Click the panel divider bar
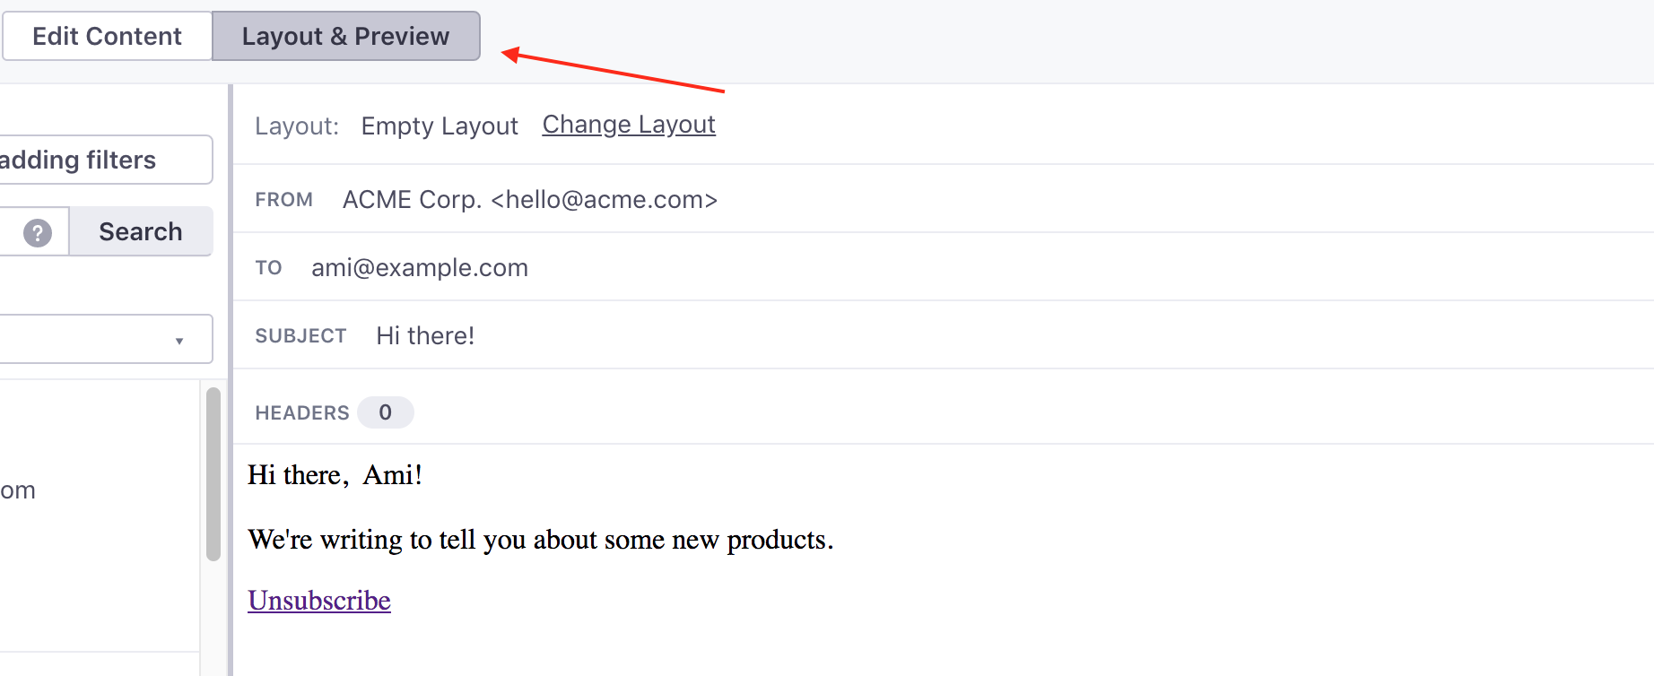Image resolution: width=1654 pixels, height=676 pixels. pyautogui.click(x=231, y=380)
